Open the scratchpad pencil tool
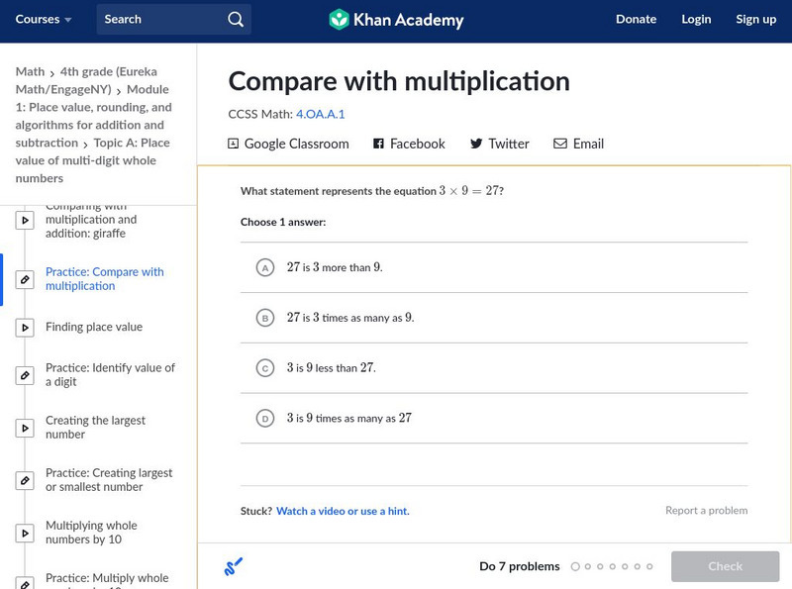Viewport: 792px width, 589px height. coord(234,566)
